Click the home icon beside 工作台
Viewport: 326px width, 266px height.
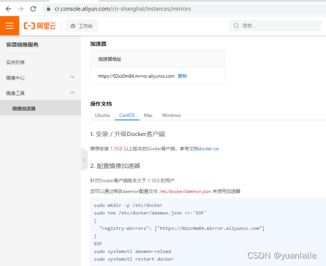tap(73, 26)
